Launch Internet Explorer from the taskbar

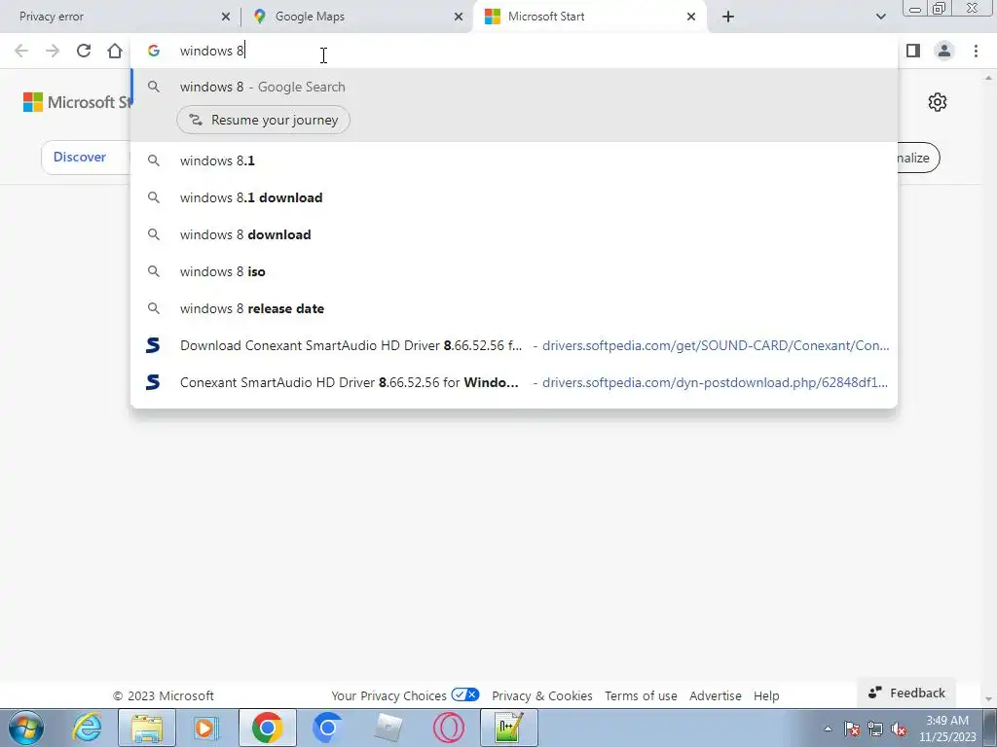(x=87, y=728)
